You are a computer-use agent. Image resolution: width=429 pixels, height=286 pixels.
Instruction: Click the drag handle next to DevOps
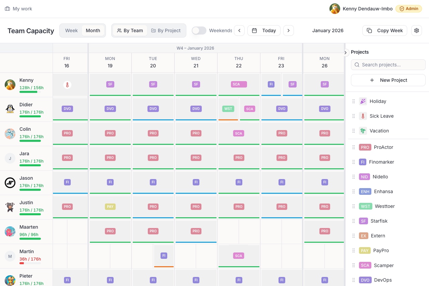pyautogui.click(x=354, y=280)
